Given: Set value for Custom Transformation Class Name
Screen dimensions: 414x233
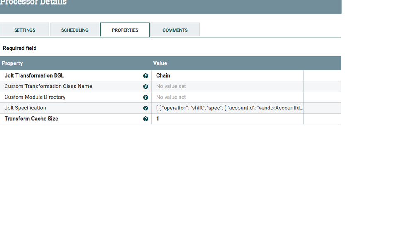Looking at the screenshot, I should tap(227, 87).
